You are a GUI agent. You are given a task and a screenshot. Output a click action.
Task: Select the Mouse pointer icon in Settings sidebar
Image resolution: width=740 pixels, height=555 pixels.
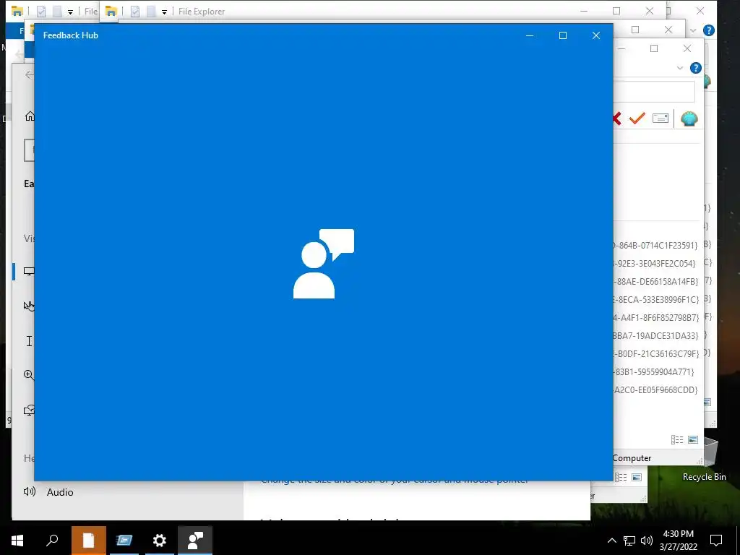point(29,306)
